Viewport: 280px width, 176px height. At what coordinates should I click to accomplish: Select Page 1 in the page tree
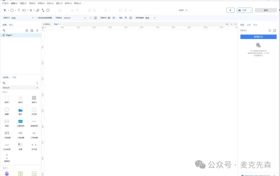pyautogui.click(x=21, y=35)
